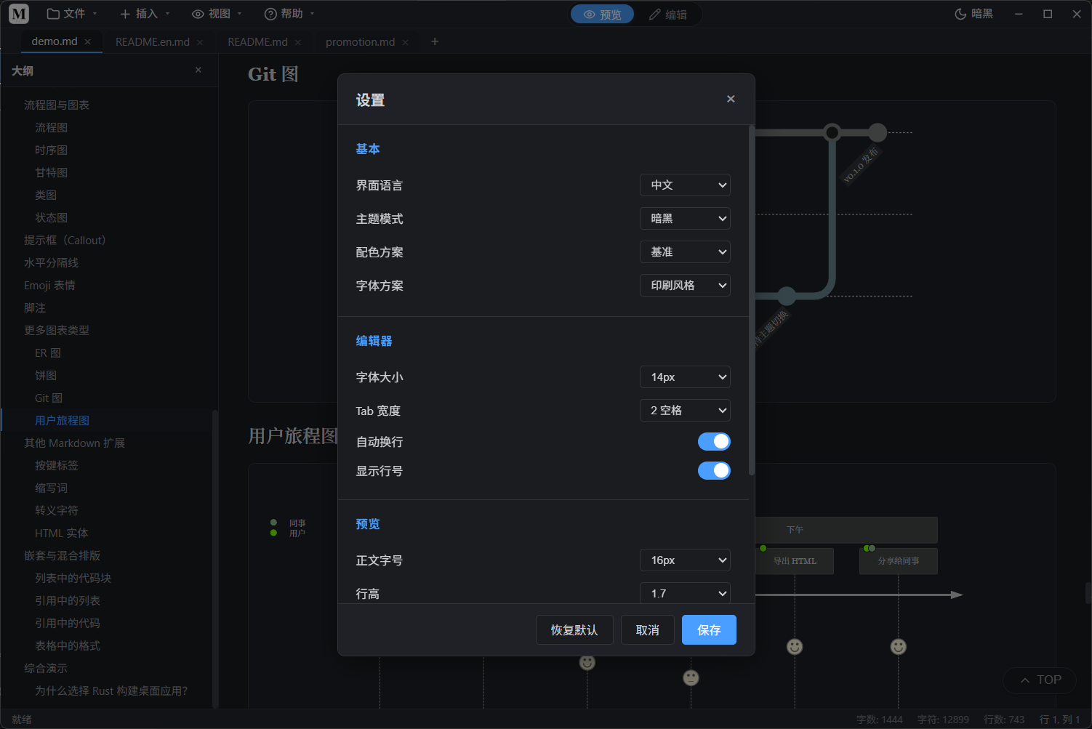Select the demo.md tab
Image resolution: width=1092 pixels, height=729 pixels.
coord(55,41)
